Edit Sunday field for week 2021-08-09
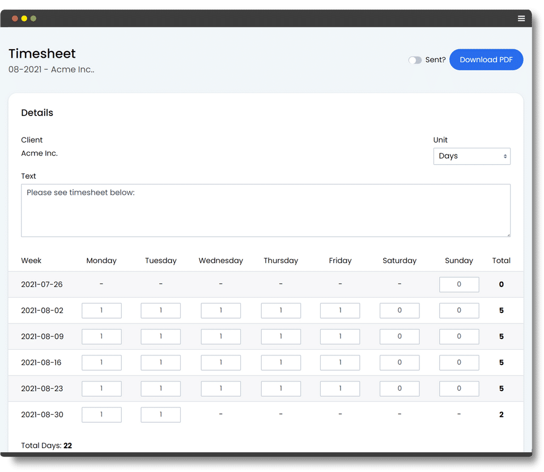 tap(459, 337)
